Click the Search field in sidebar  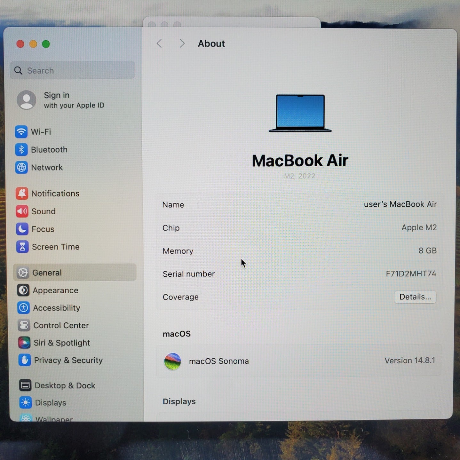[73, 70]
